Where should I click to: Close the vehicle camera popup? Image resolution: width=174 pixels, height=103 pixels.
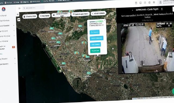[x=105, y=20]
